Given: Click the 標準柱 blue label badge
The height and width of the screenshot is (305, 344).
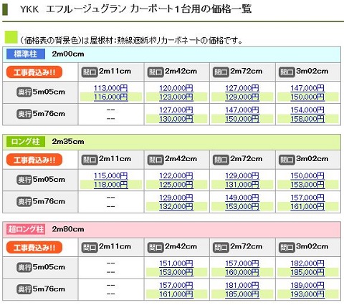Looking at the screenshot, I should 26,54.
